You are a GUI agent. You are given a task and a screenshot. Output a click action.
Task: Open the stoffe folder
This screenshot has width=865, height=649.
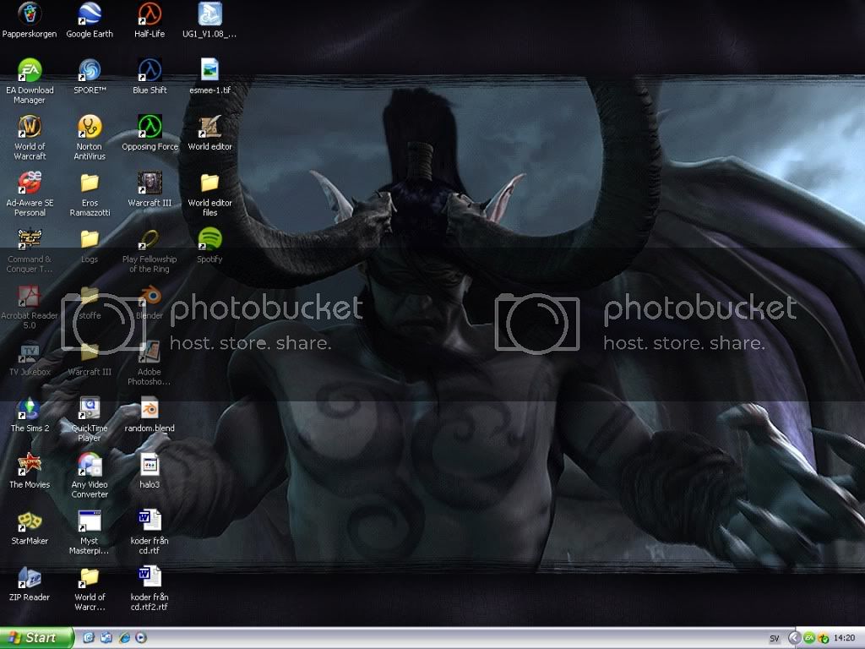click(90, 302)
